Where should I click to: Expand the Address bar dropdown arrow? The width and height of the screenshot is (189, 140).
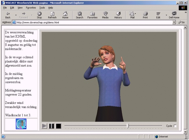click(x=174, y=22)
